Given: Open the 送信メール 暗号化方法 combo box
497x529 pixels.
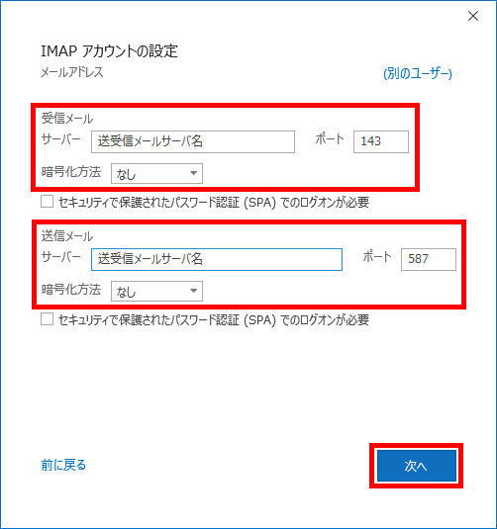Looking at the screenshot, I should click(x=156, y=291).
